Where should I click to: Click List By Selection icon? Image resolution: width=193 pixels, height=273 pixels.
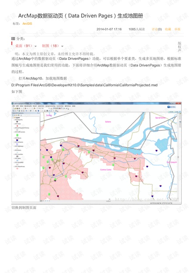19,115
